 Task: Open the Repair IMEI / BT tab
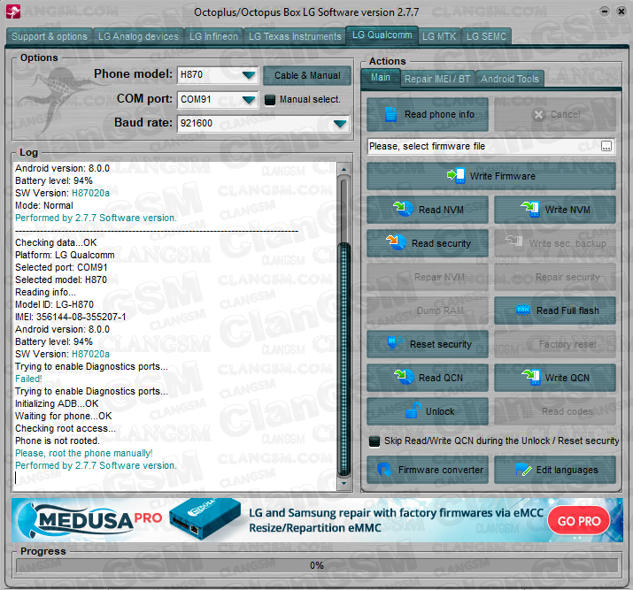[437, 79]
